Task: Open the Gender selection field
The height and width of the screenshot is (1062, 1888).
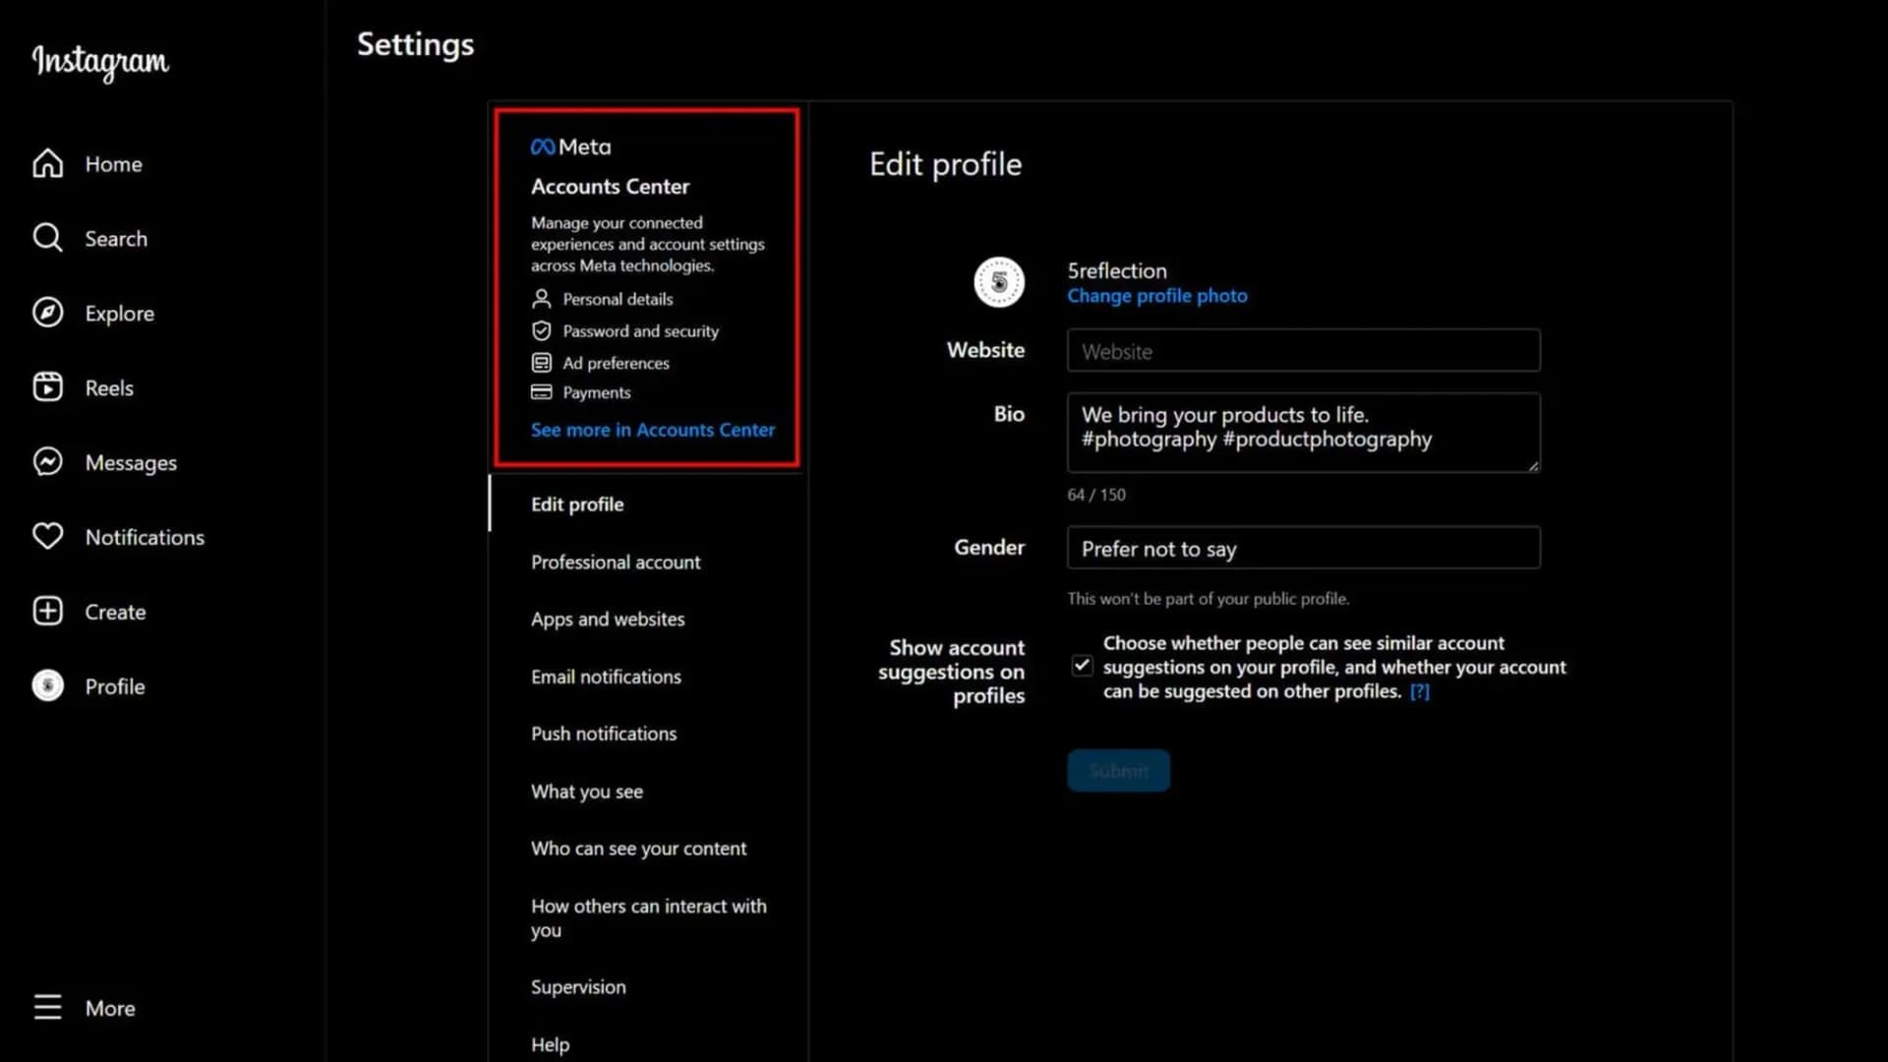Action: pyautogui.click(x=1303, y=548)
